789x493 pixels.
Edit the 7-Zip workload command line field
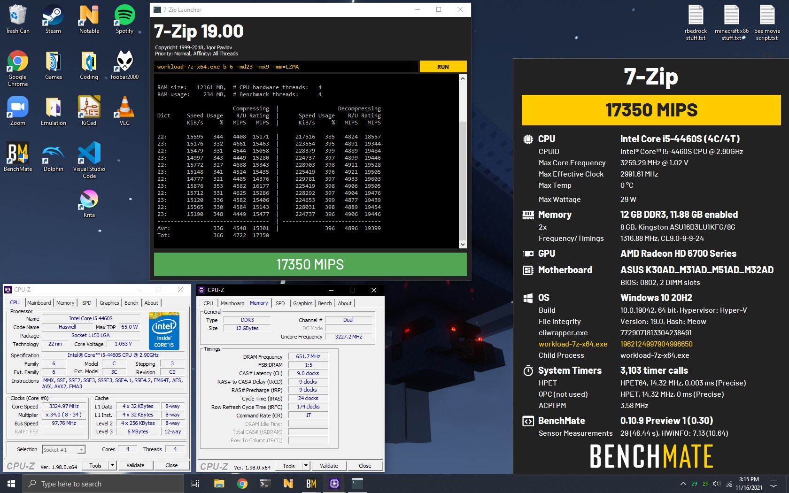(286, 67)
